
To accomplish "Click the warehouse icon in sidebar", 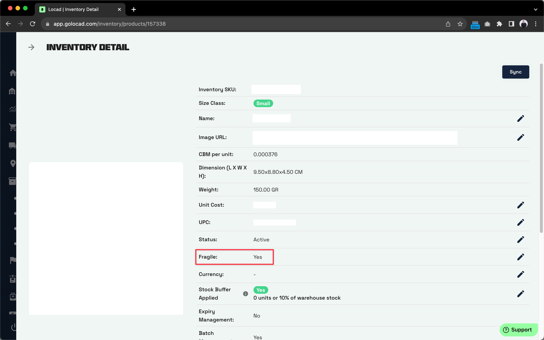I will pyautogui.click(x=12, y=91).
